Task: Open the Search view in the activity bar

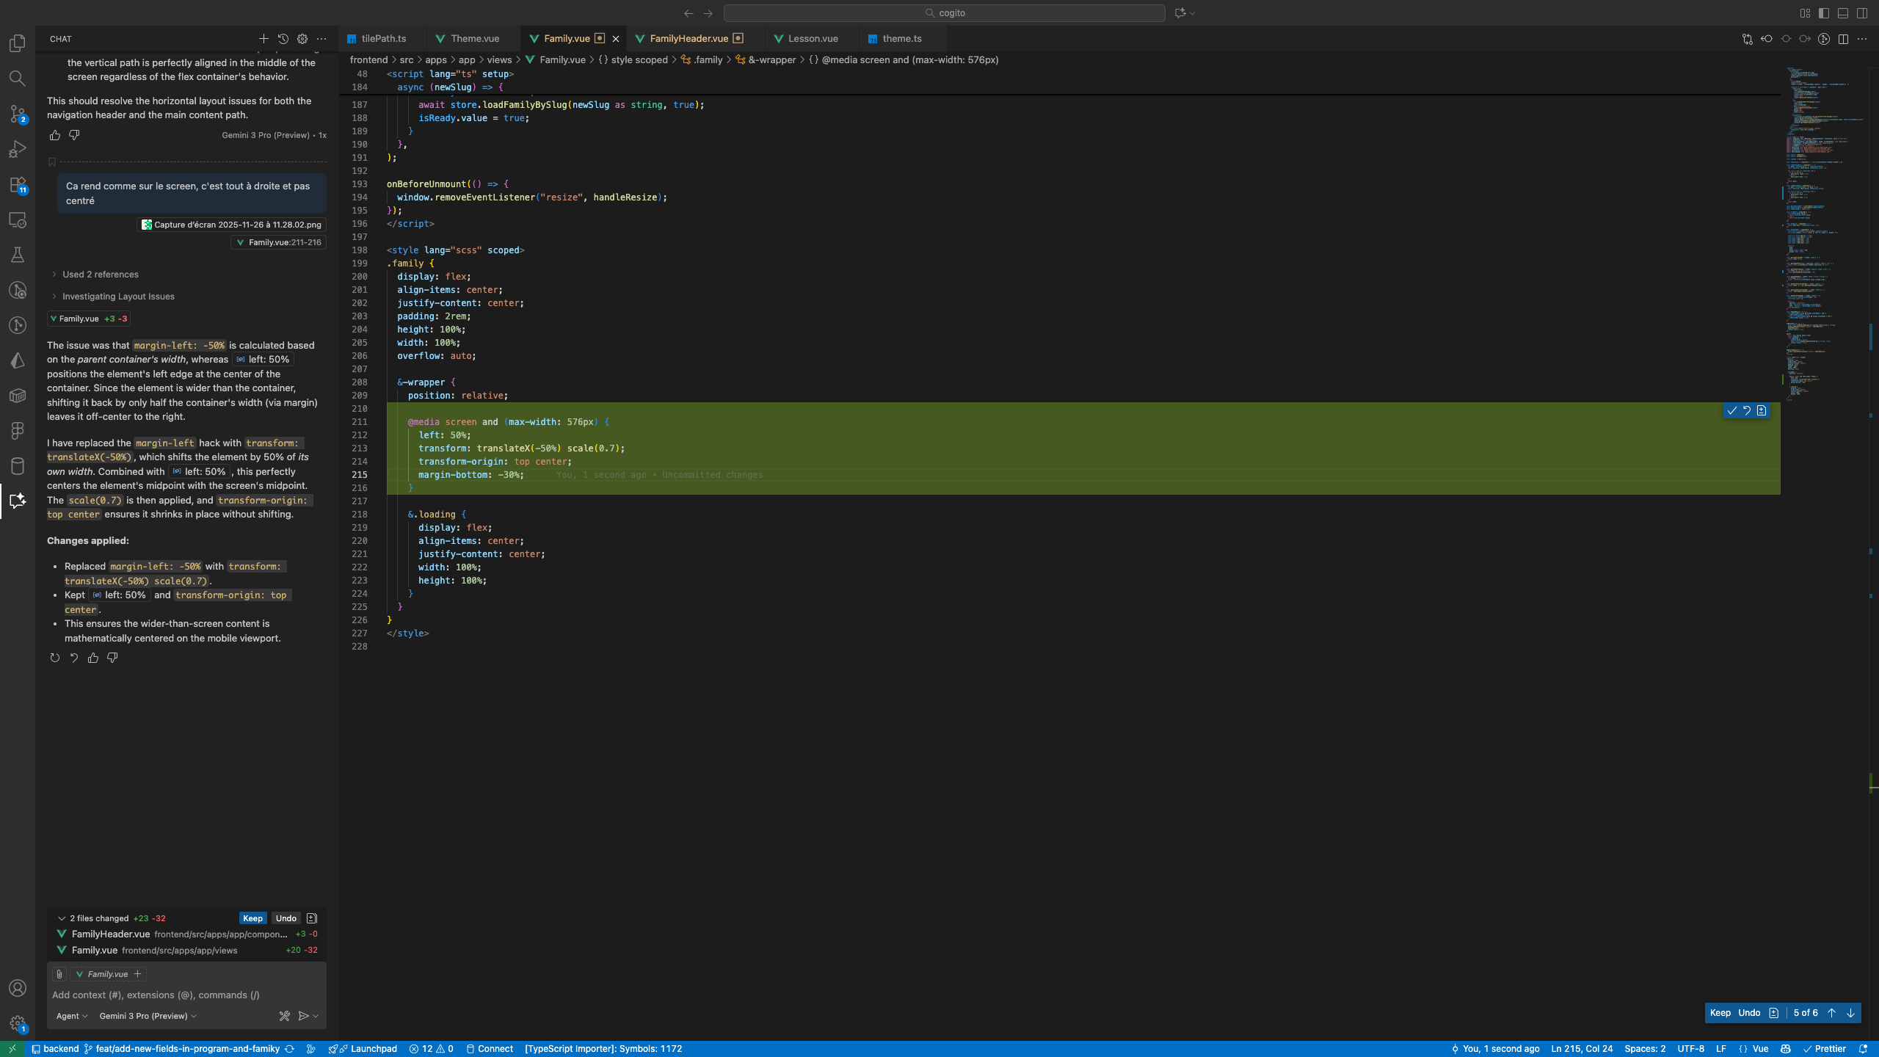Action: 18,78
